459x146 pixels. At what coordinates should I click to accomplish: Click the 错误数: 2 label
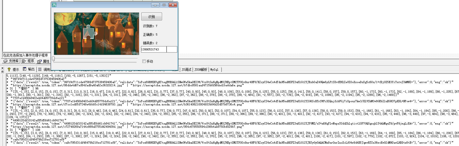click(150, 43)
